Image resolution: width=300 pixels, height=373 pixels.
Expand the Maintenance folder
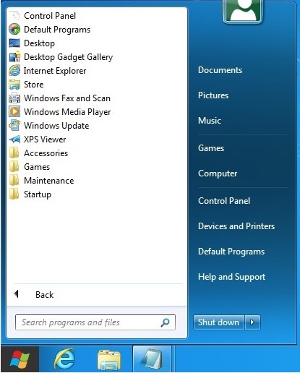click(41, 181)
